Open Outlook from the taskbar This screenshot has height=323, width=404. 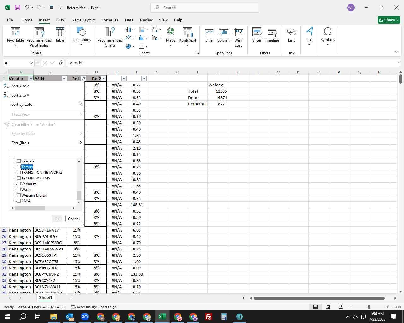(69, 317)
